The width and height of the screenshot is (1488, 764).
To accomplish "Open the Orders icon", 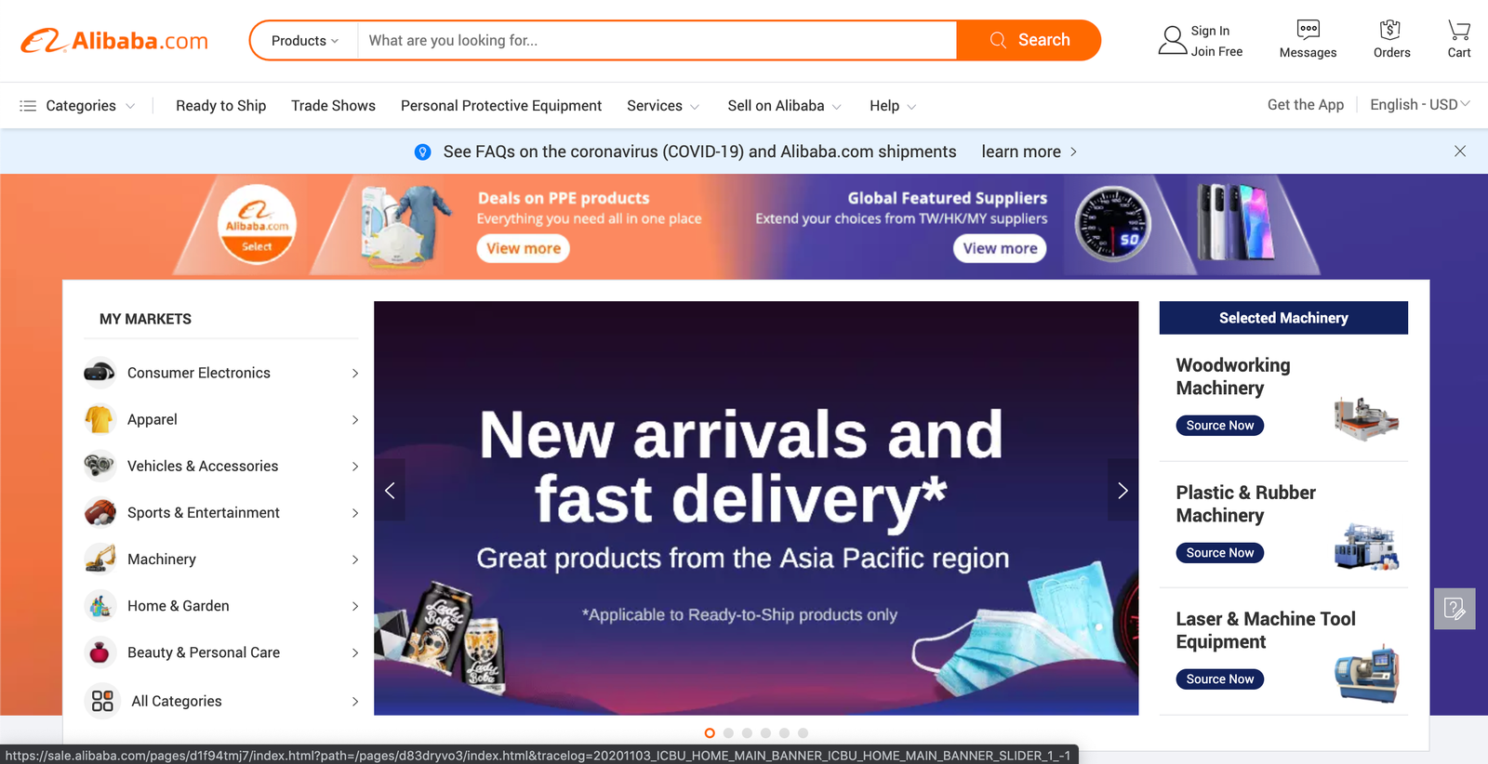I will pyautogui.click(x=1390, y=29).
